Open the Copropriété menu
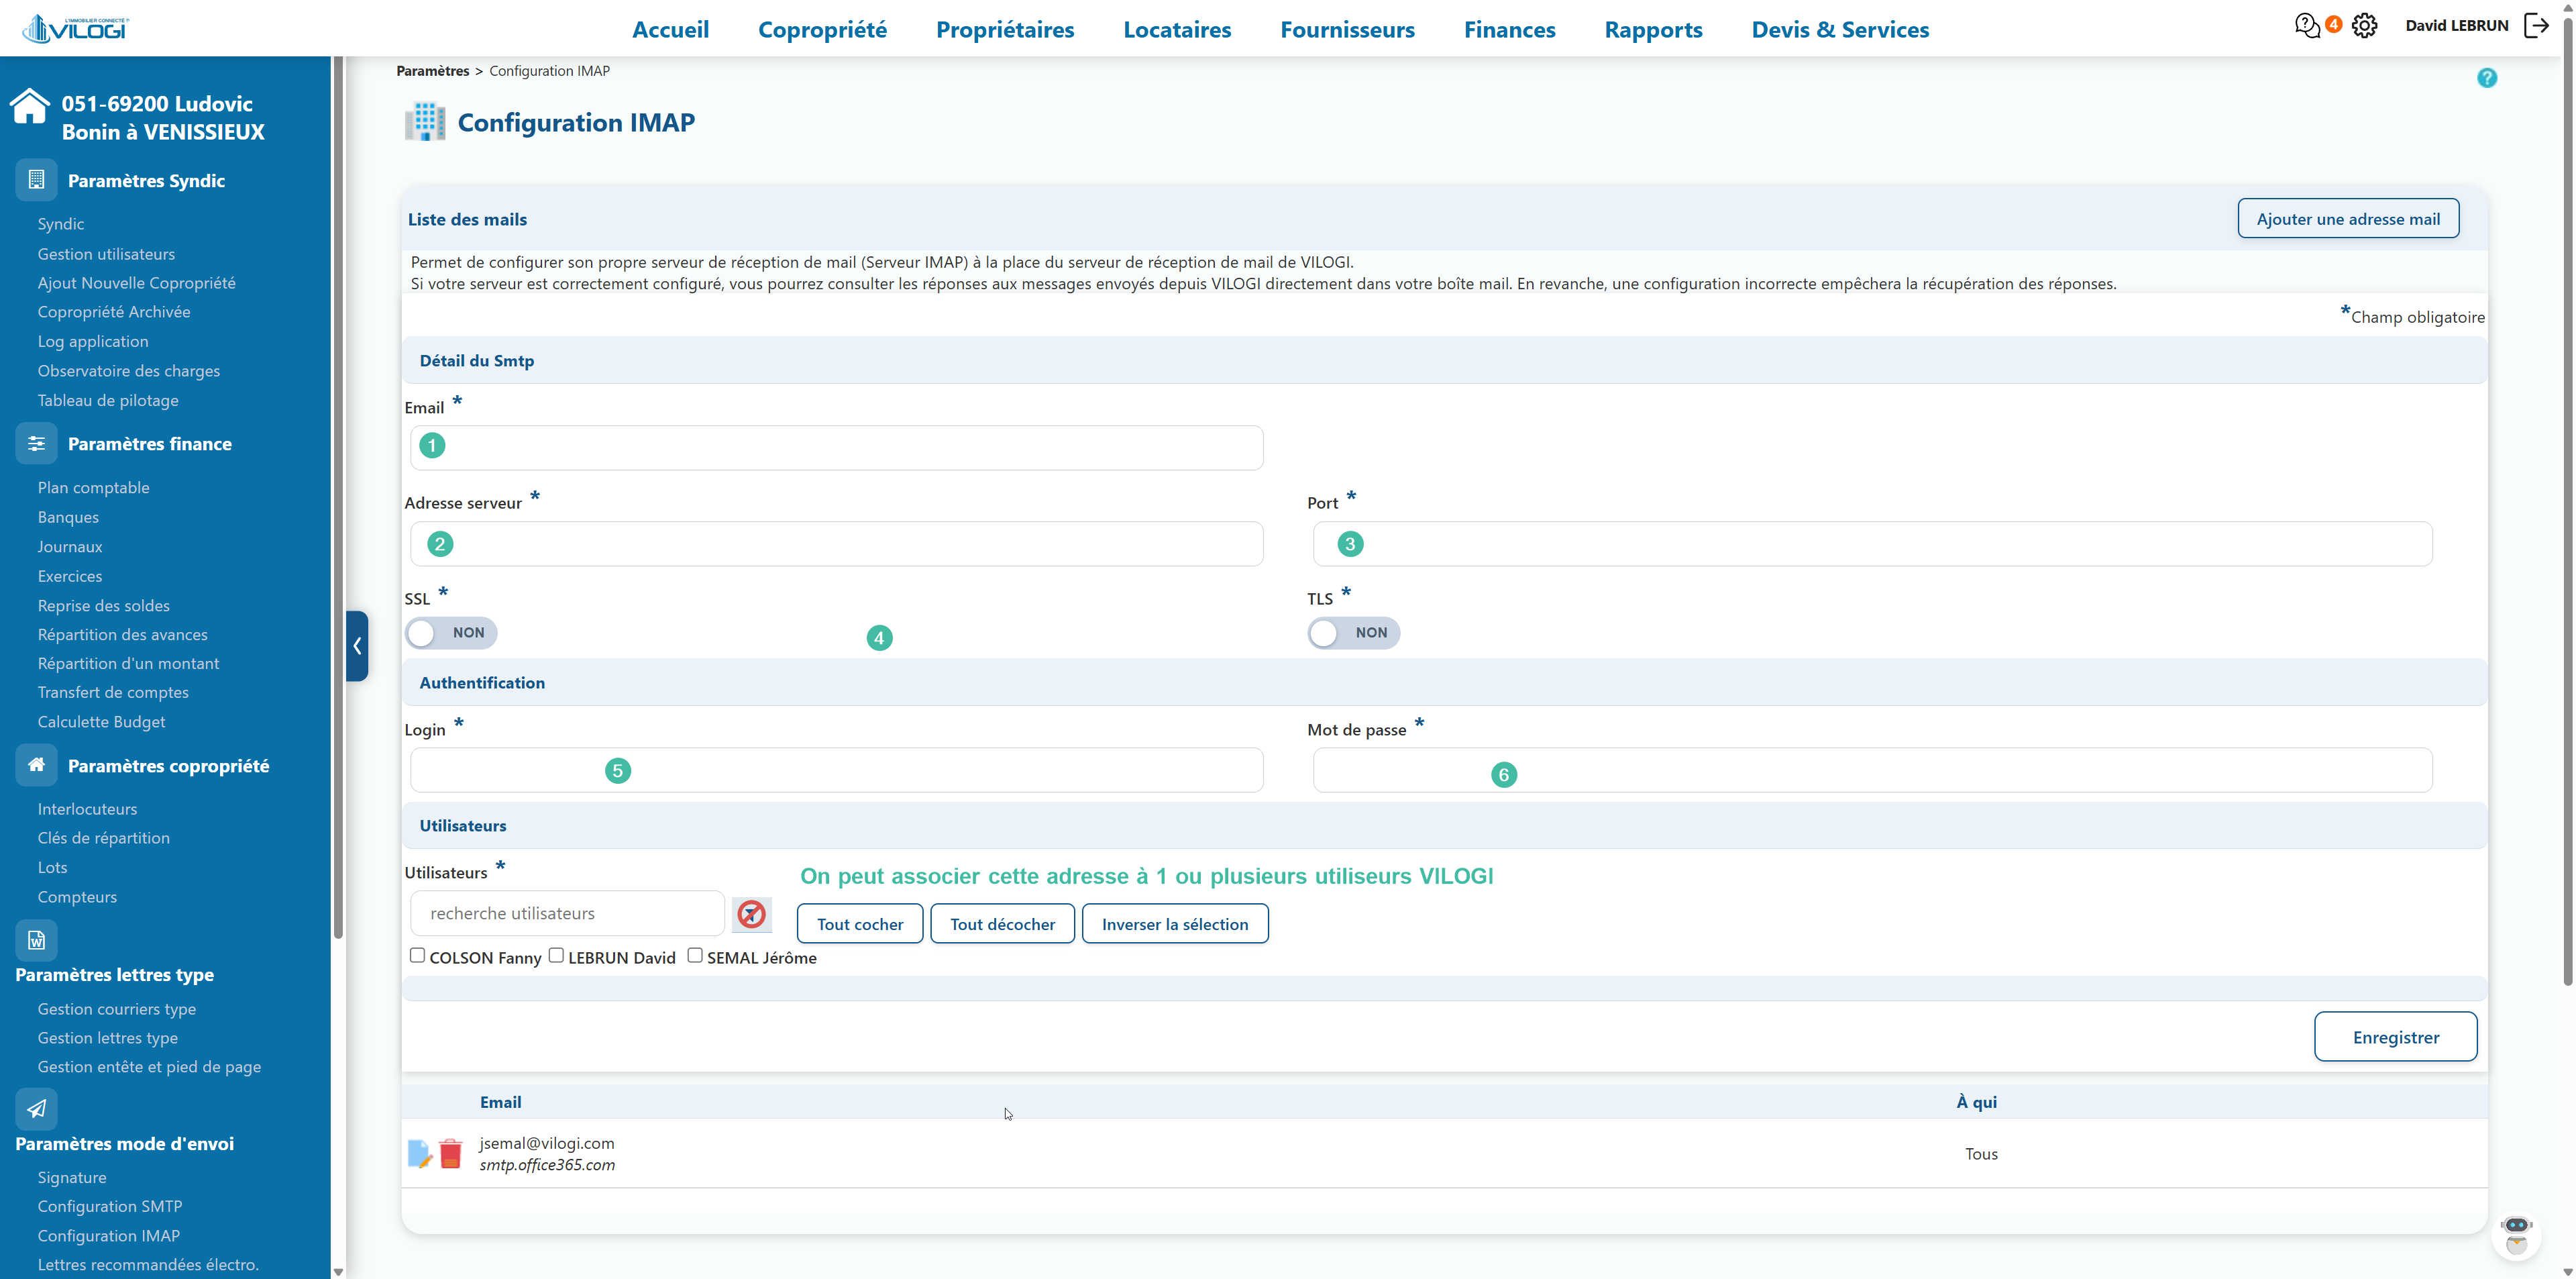The height and width of the screenshot is (1279, 2576). tap(822, 30)
